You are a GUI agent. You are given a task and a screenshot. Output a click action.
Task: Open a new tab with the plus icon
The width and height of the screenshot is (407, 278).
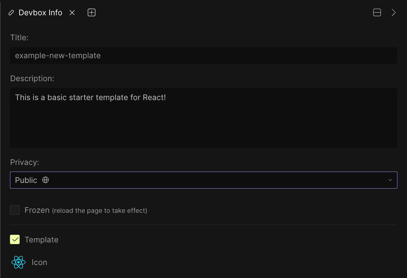[x=91, y=12]
